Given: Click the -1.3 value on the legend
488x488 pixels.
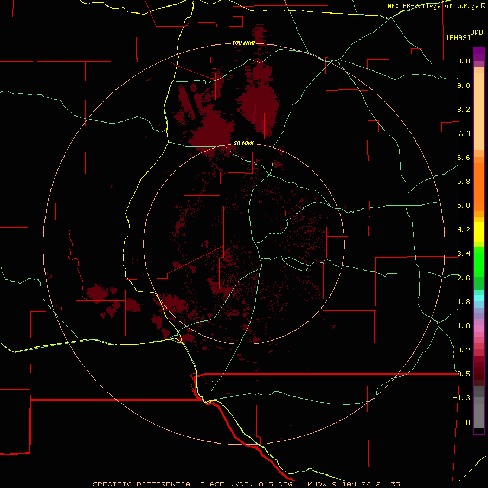Looking at the screenshot, I should tap(462, 398).
